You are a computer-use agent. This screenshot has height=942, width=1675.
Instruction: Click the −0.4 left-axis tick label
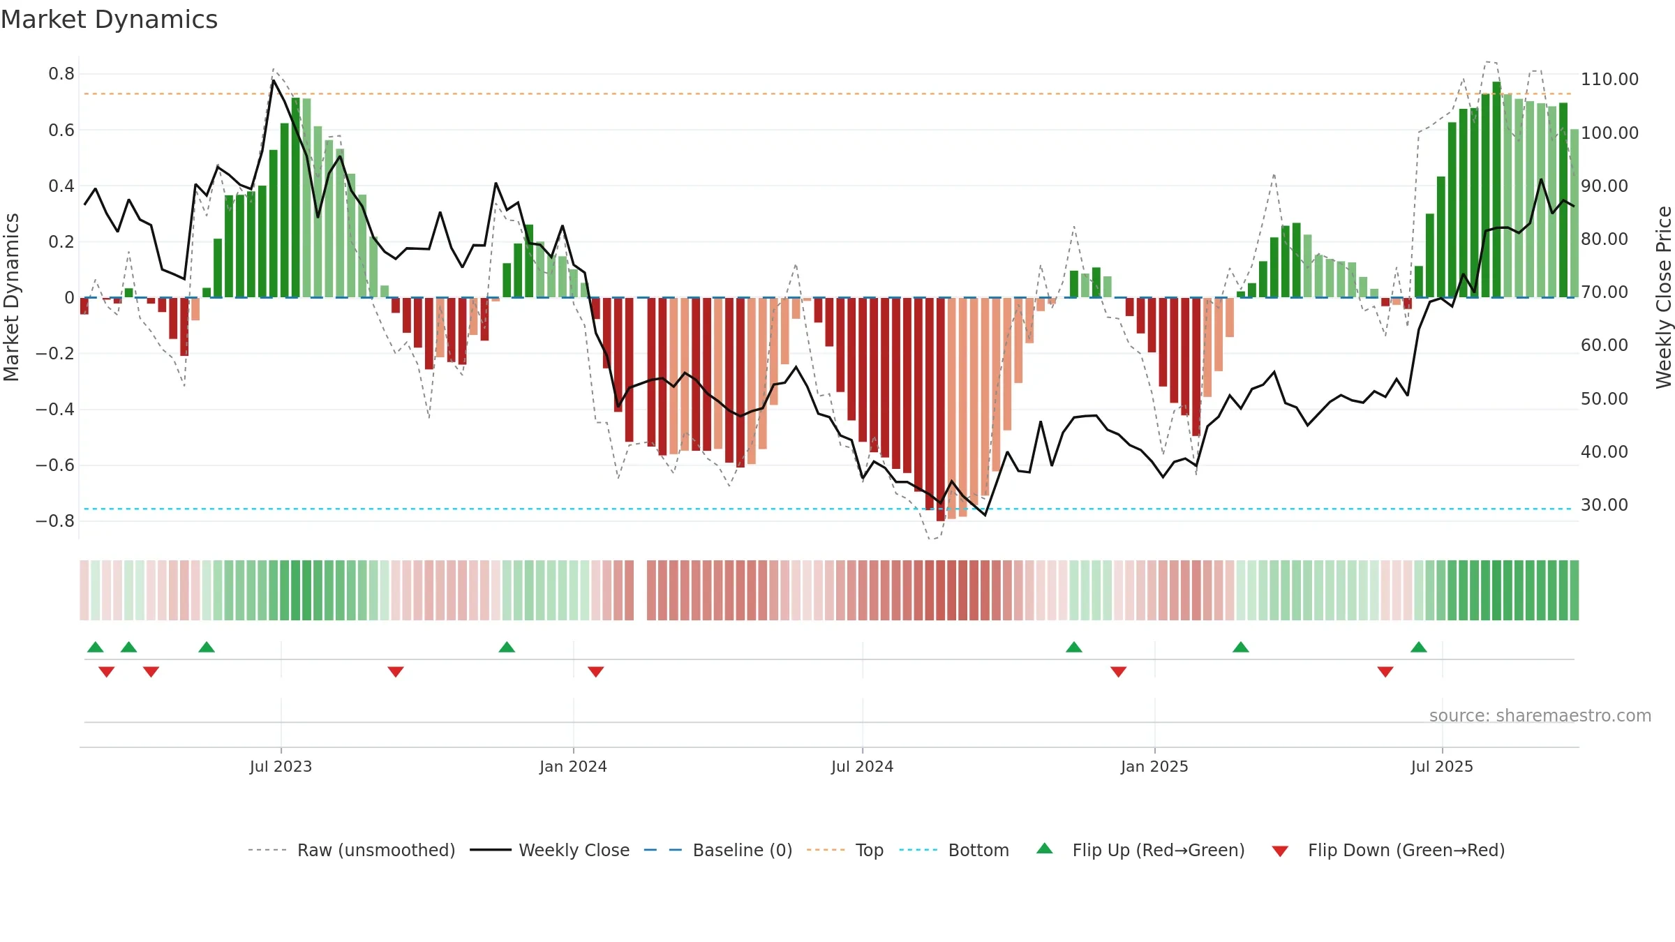point(55,410)
